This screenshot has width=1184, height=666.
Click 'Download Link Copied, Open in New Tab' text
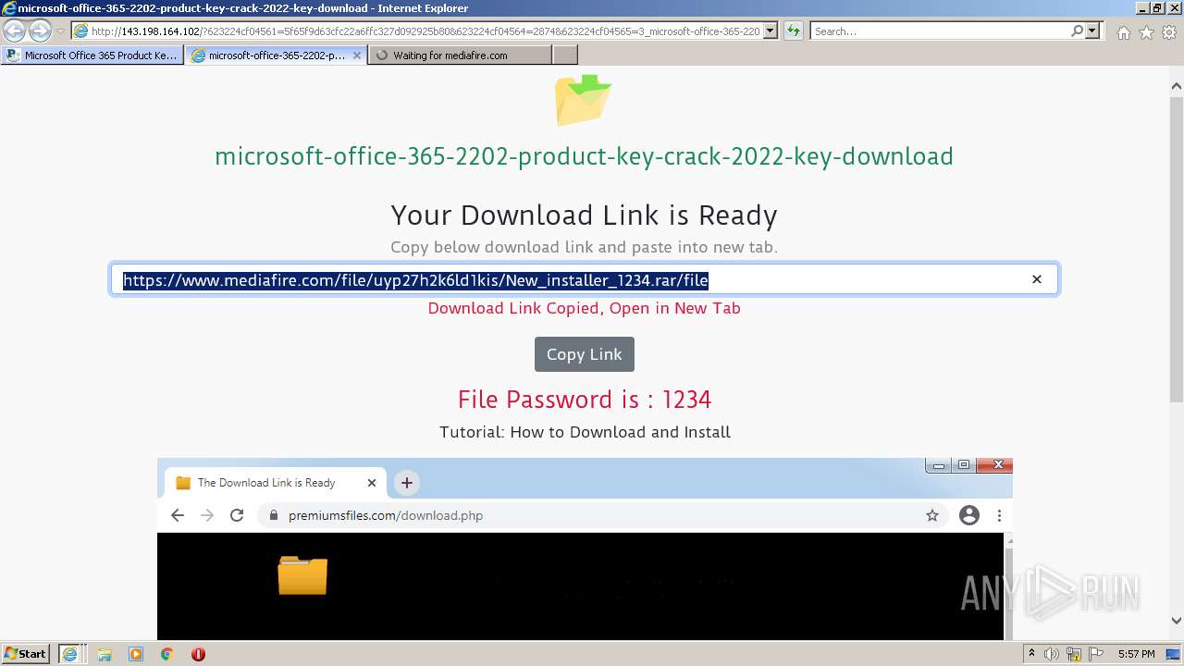click(584, 308)
